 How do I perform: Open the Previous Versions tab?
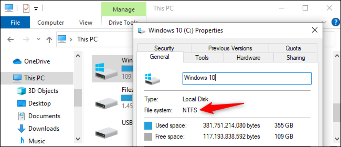[230, 48]
